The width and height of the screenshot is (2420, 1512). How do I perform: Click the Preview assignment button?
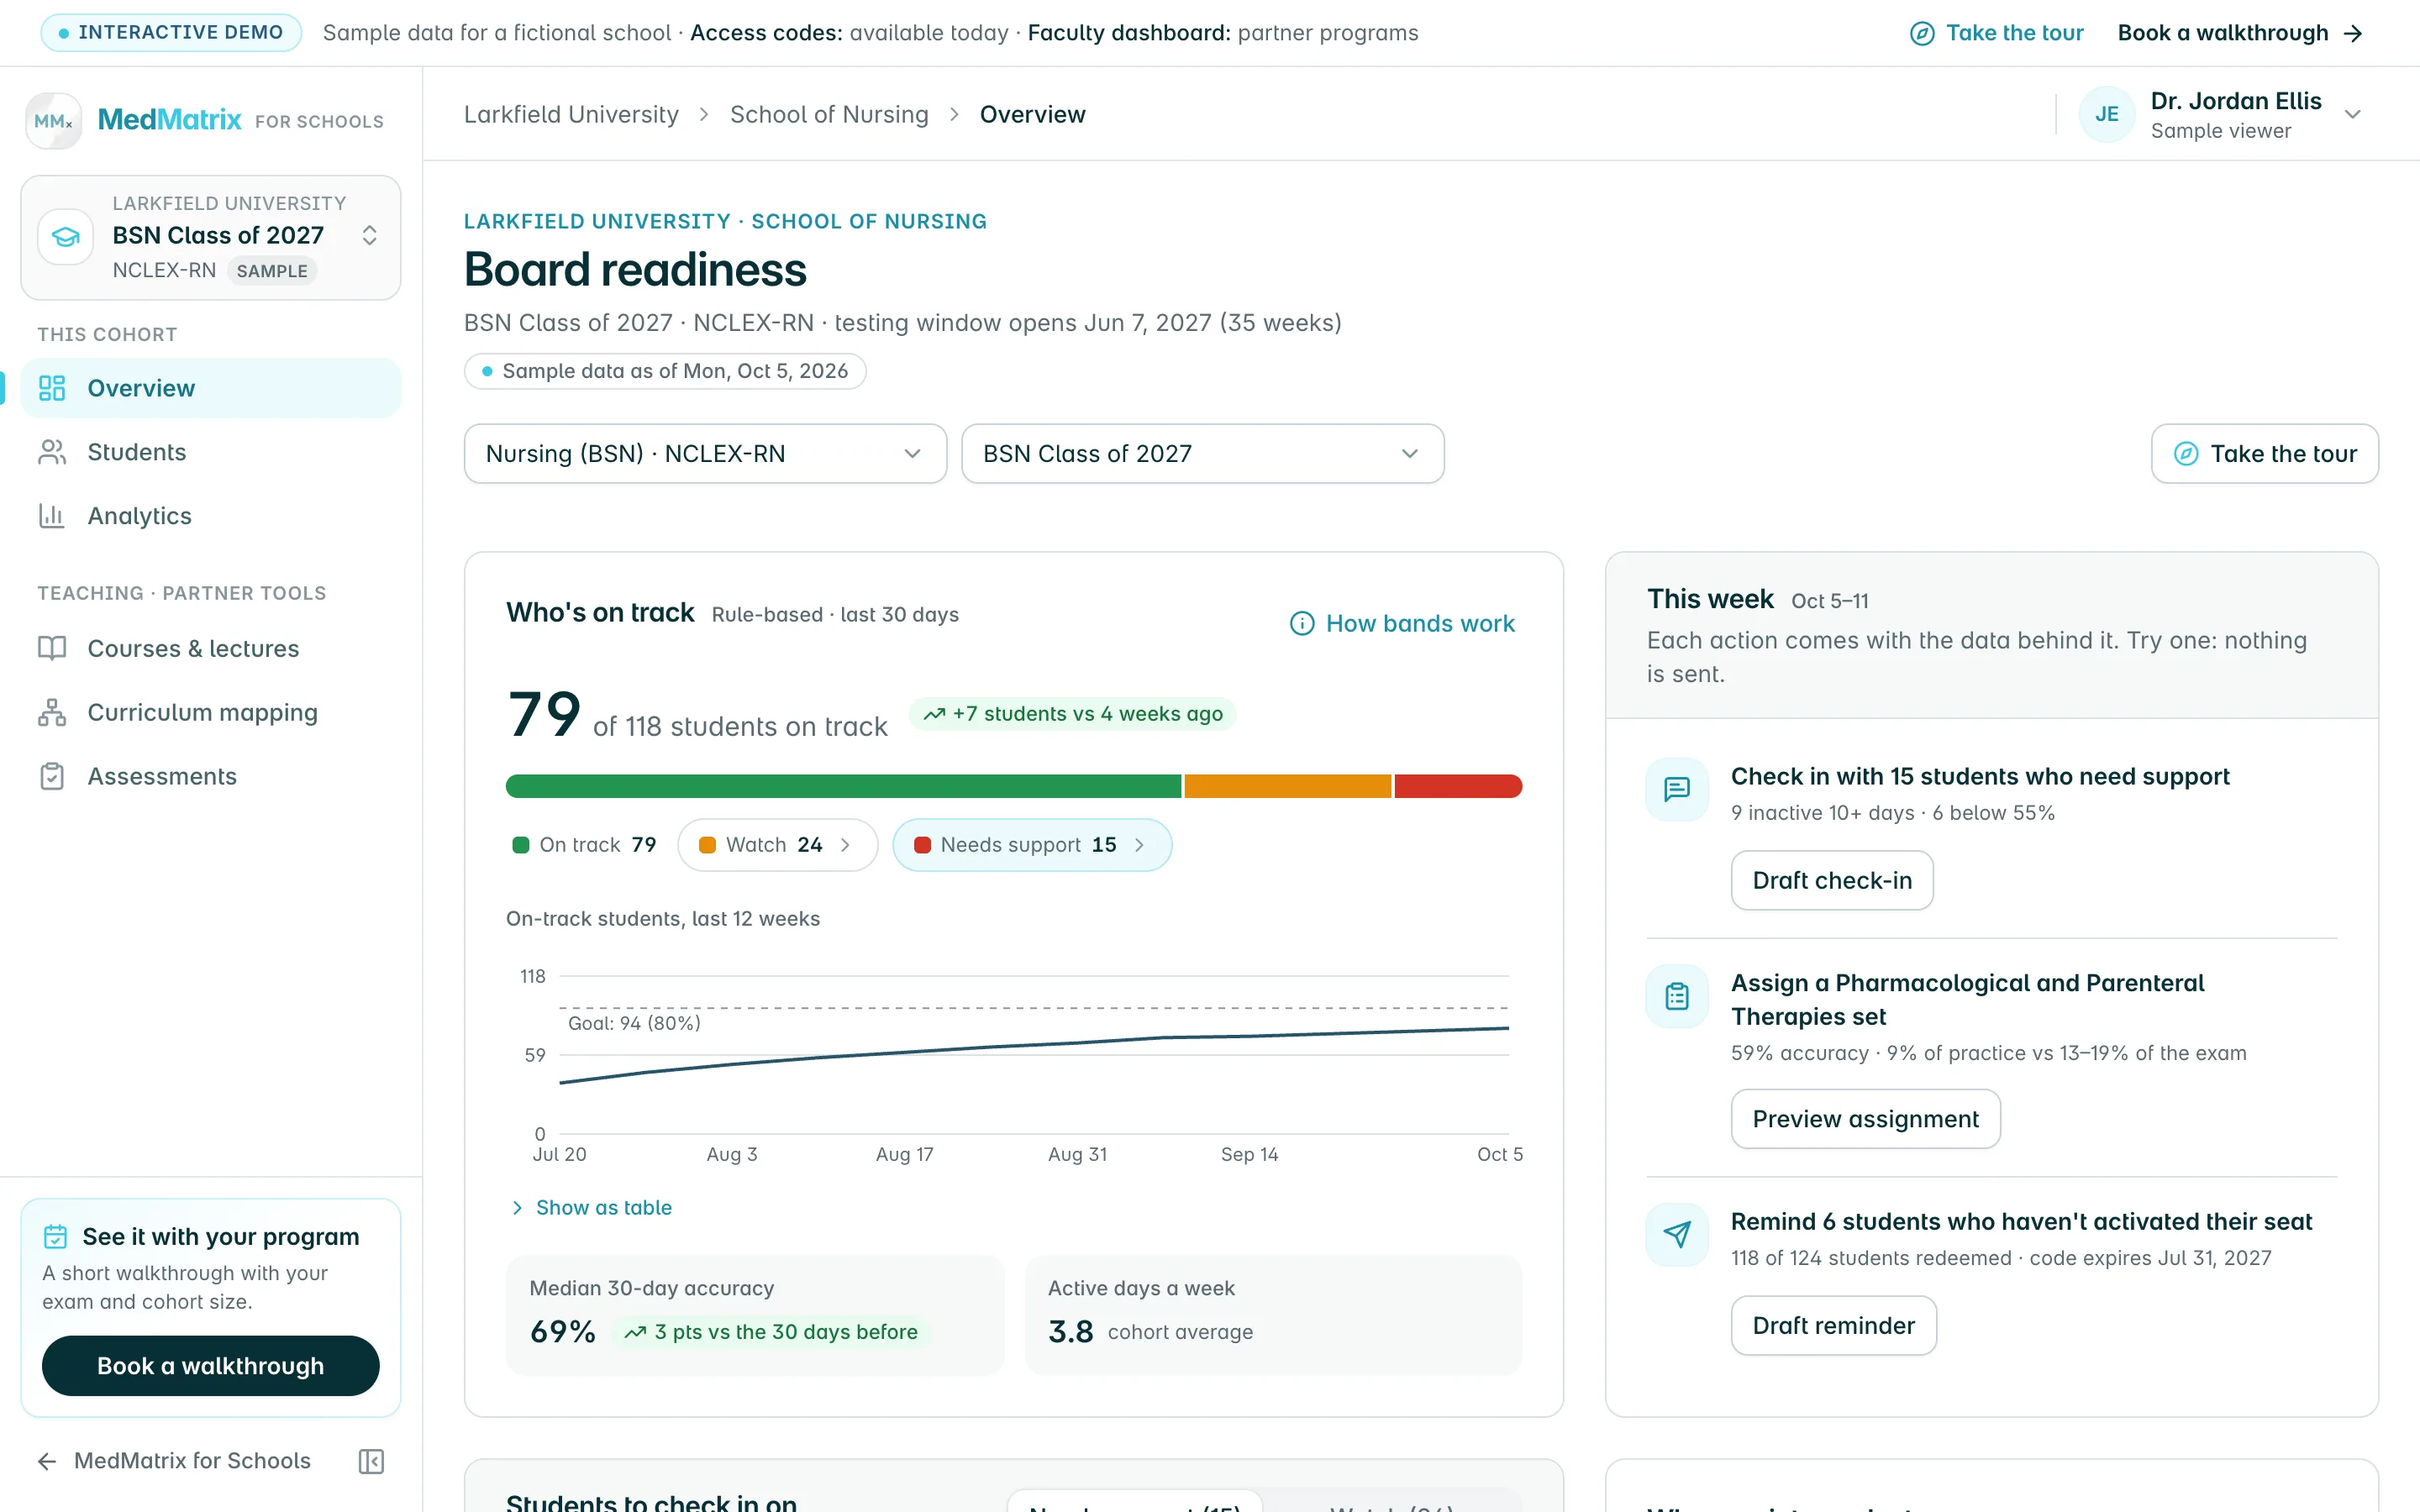coord(1865,1120)
